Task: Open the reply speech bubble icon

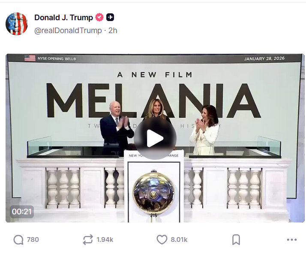Action: click(x=18, y=240)
